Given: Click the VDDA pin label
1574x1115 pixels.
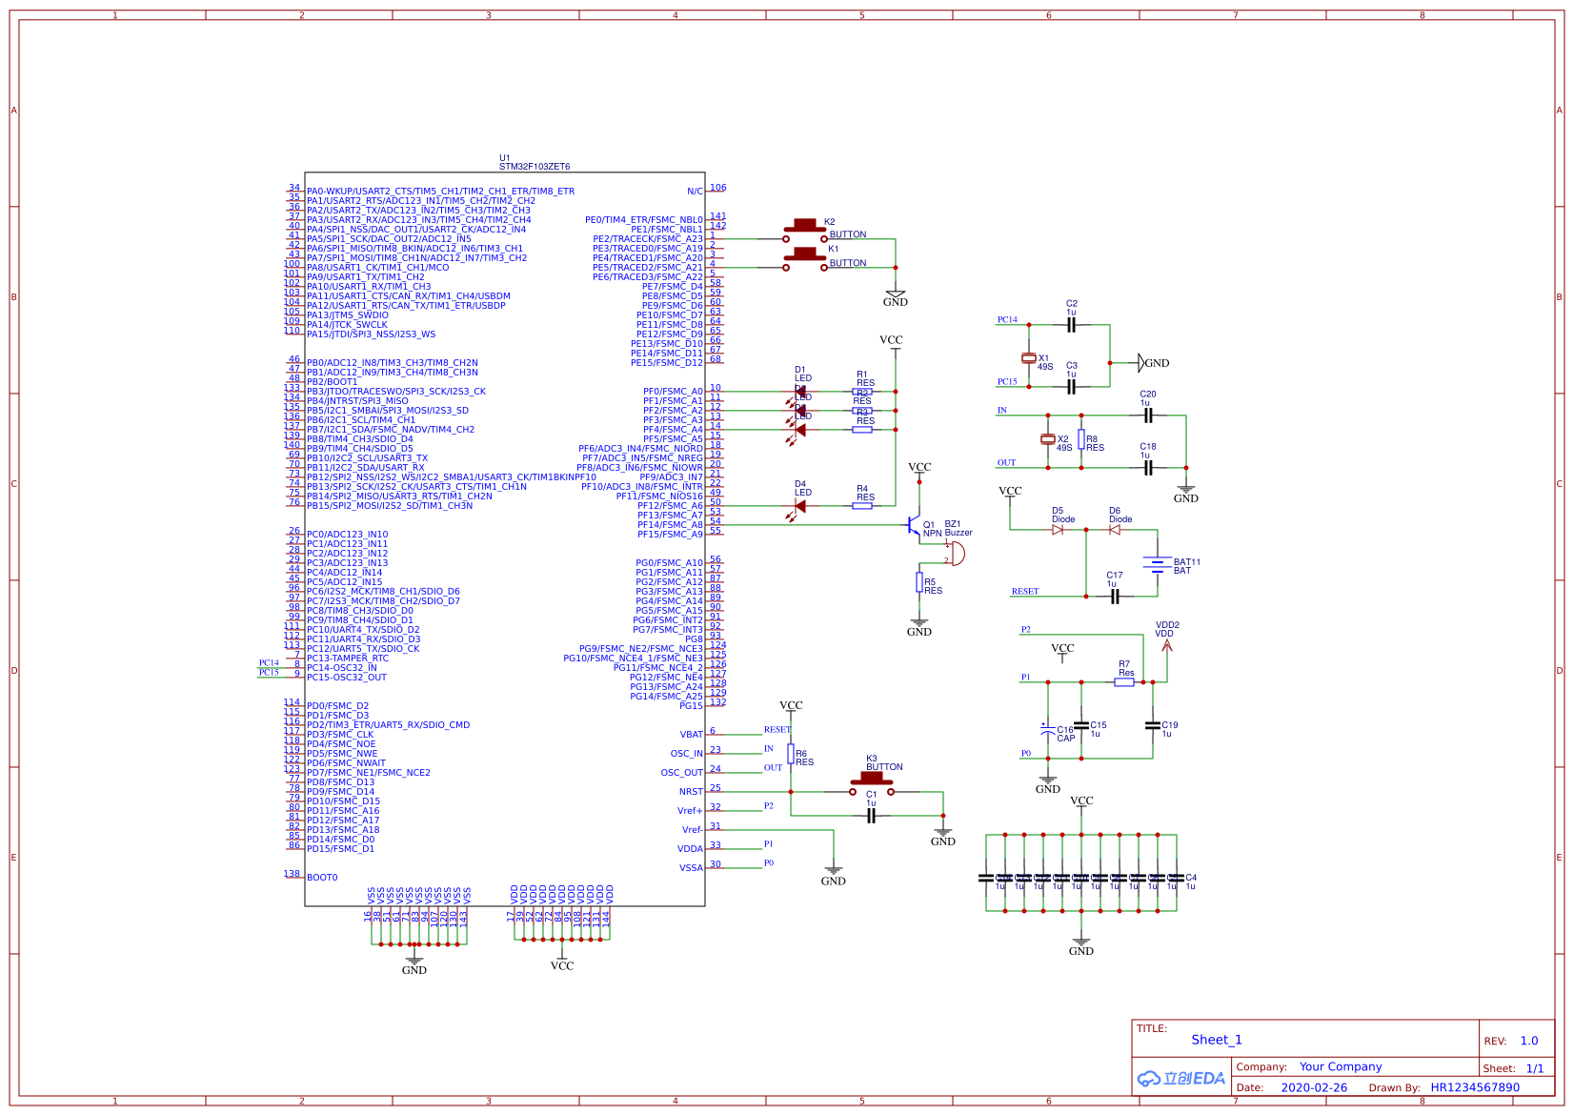Looking at the screenshot, I should point(691,849).
